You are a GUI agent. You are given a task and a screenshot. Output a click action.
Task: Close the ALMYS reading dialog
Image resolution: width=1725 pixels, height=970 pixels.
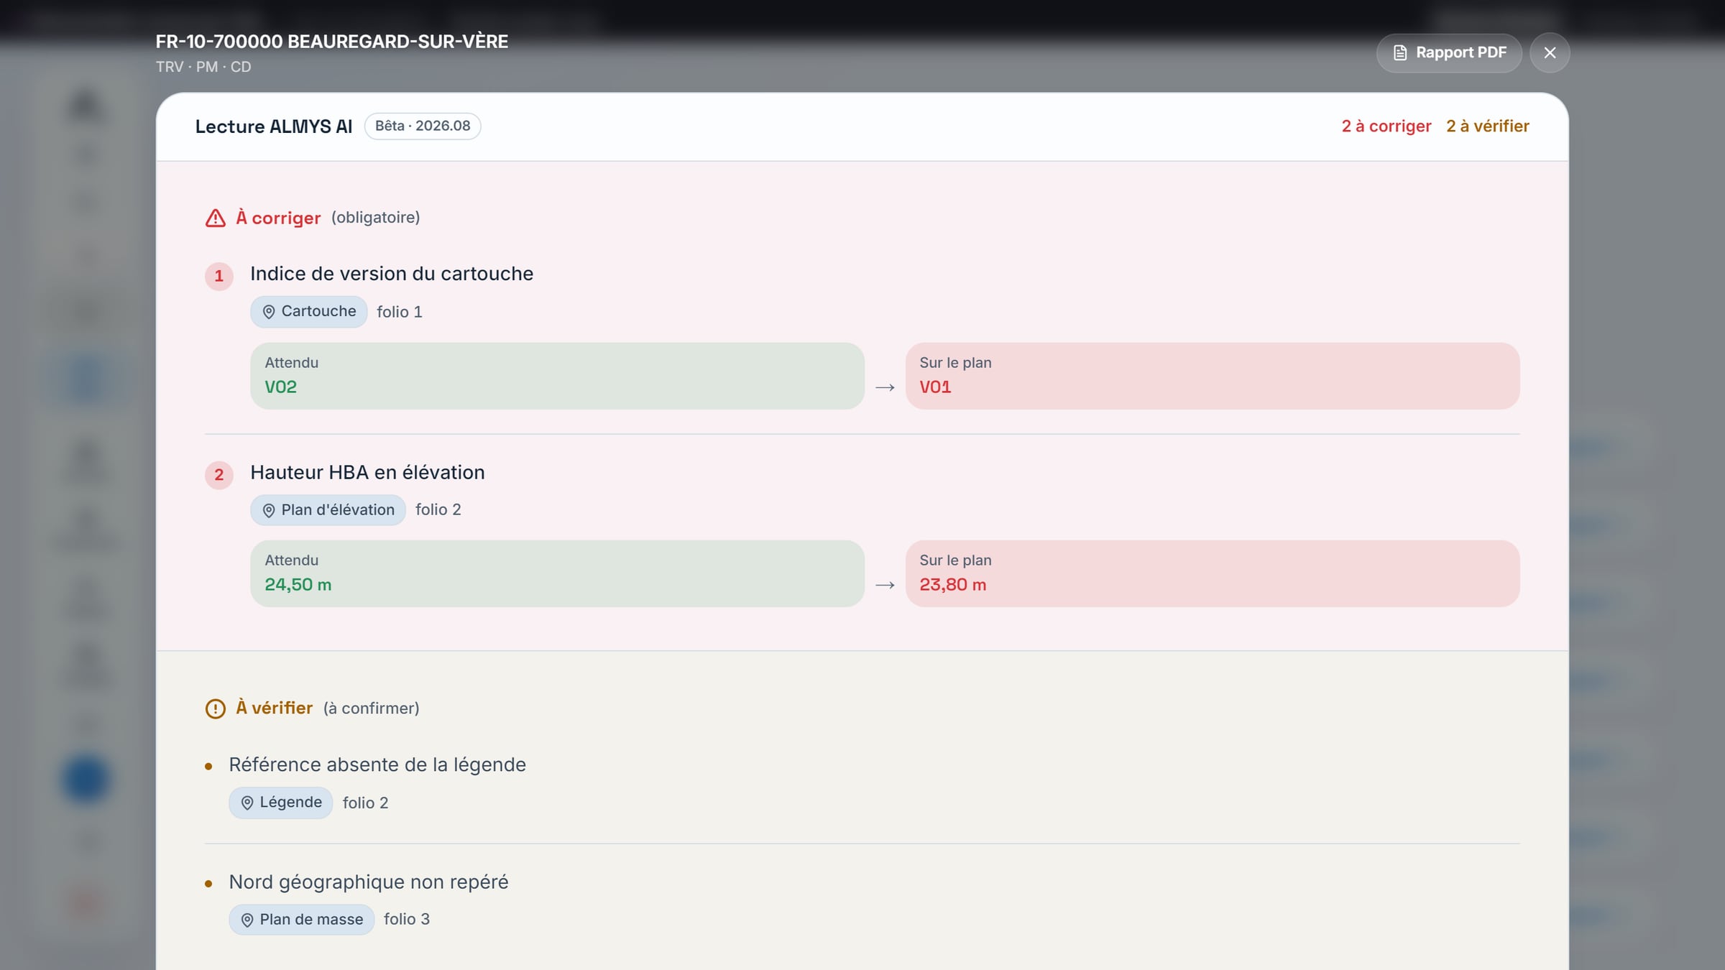click(x=1550, y=52)
